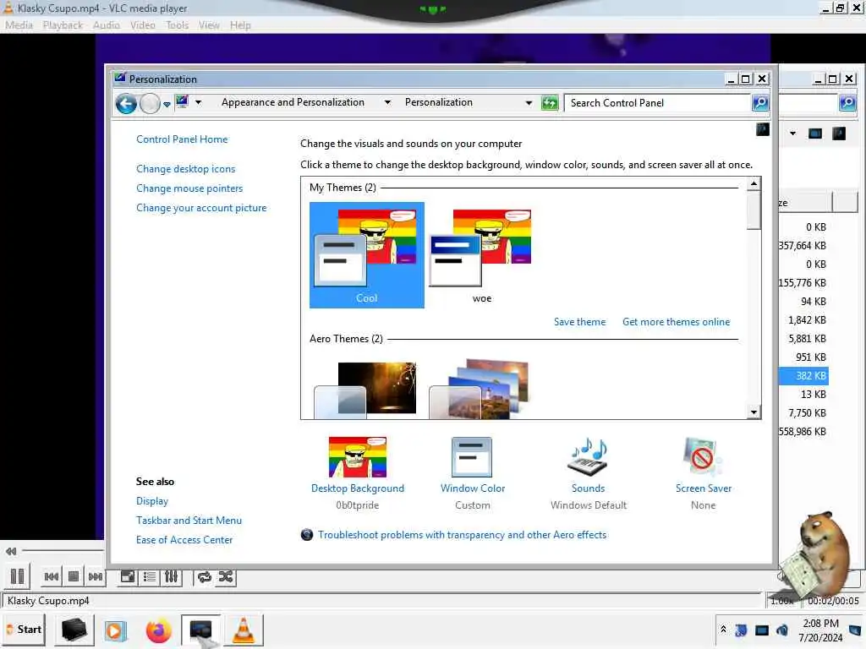Open the VLC Media menu
The image size is (866, 649).
(x=19, y=25)
